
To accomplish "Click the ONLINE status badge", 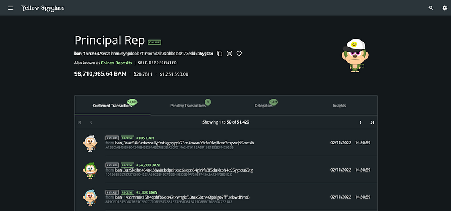I will 154,42.
